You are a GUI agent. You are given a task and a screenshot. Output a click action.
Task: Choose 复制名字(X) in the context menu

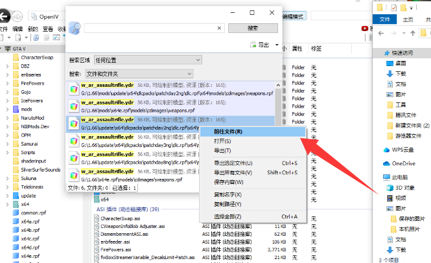click(x=253, y=194)
